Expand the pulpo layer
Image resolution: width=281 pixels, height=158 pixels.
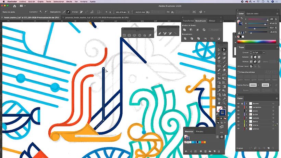coord(246,114)
